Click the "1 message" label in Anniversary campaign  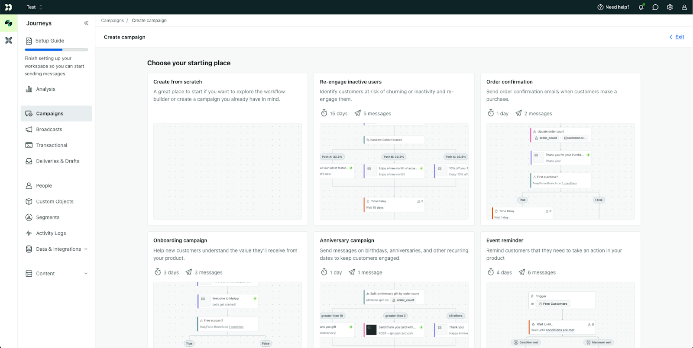point(370,273)
